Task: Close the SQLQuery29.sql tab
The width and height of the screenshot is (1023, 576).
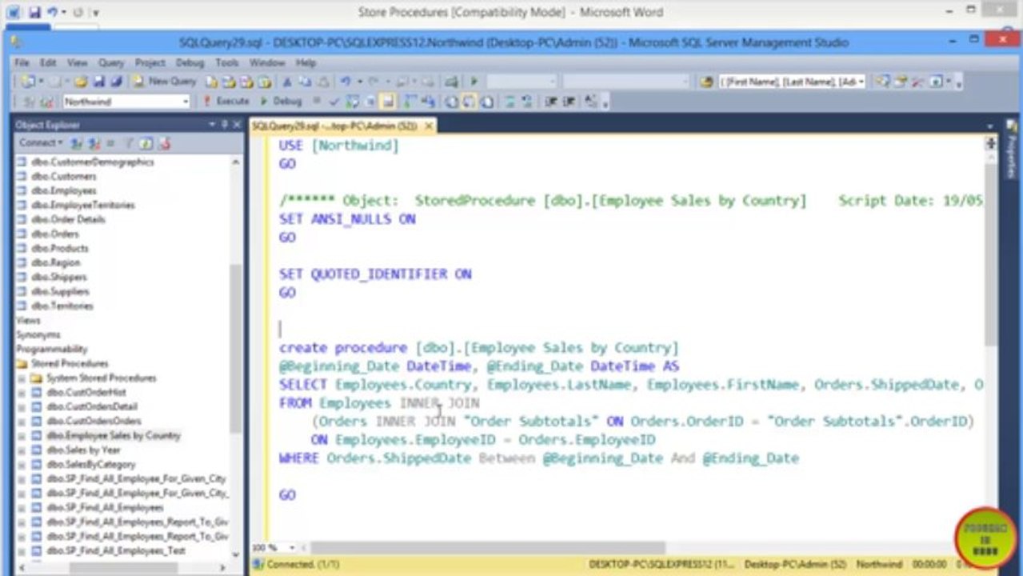Action: 429,126
